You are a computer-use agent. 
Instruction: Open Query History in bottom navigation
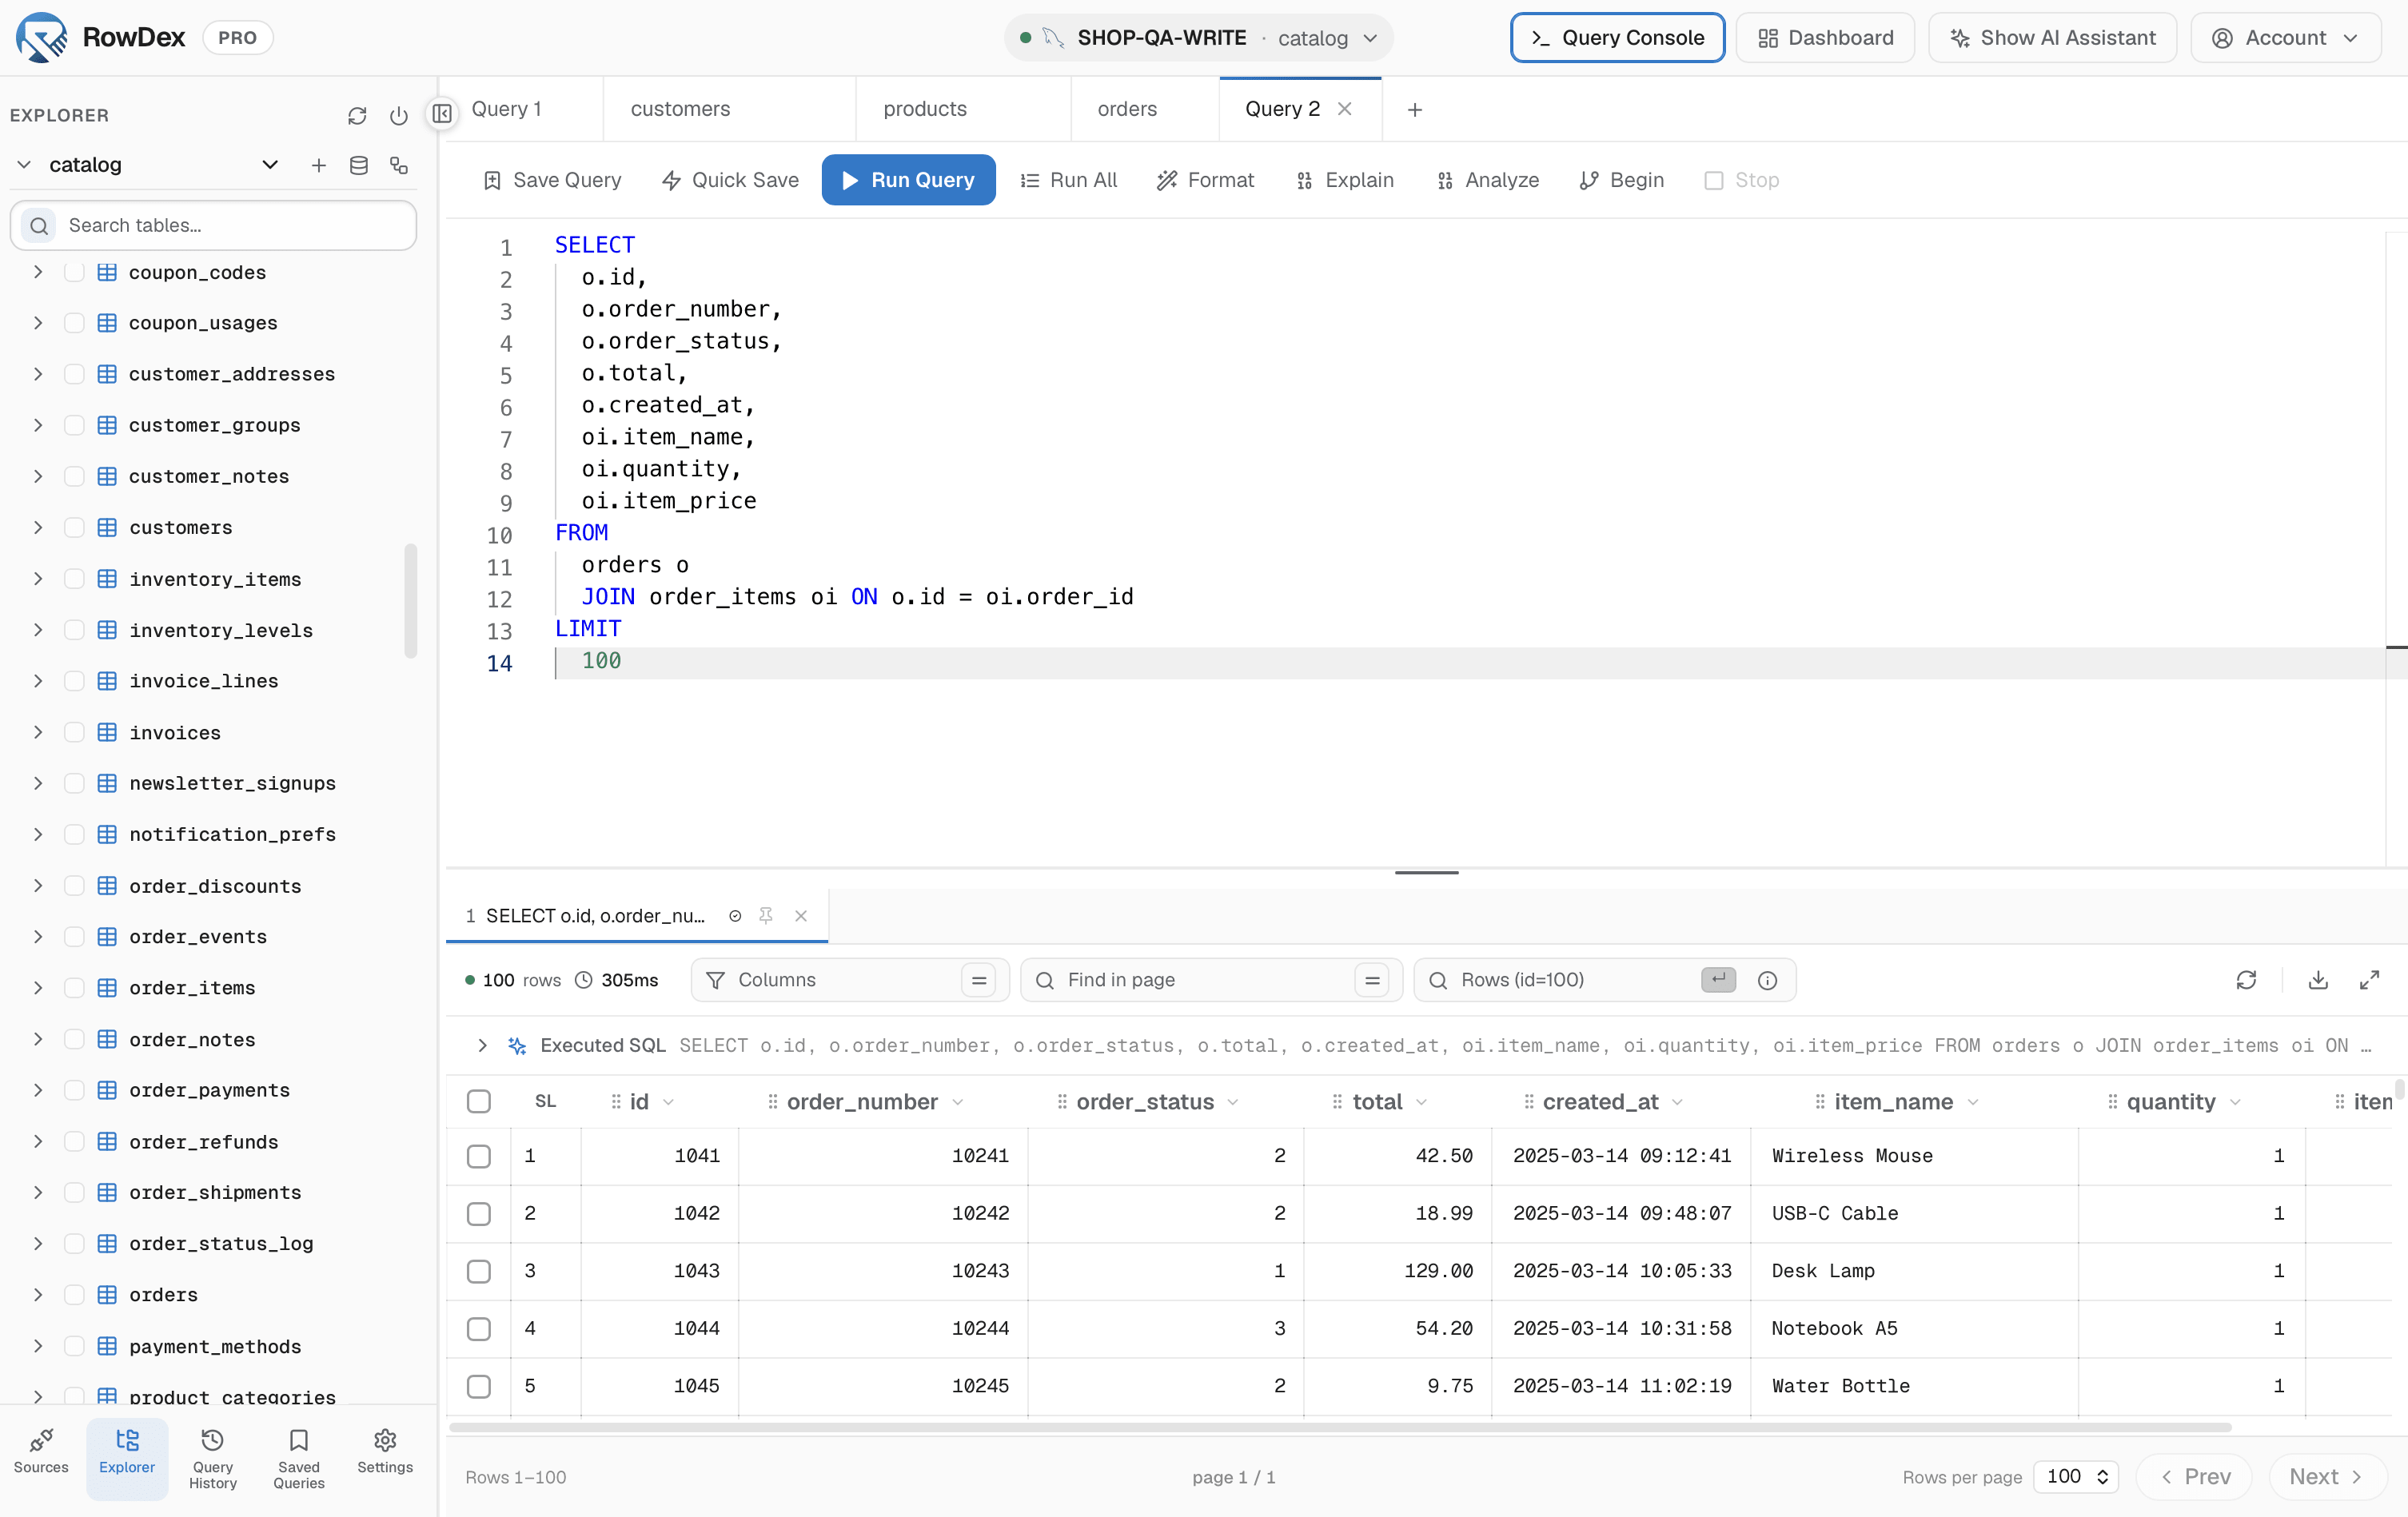(x=213, y=1459)
